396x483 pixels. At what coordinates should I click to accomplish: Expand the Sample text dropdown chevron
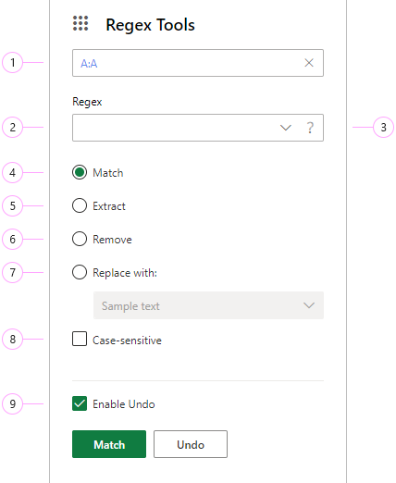[x=309, y=305]
